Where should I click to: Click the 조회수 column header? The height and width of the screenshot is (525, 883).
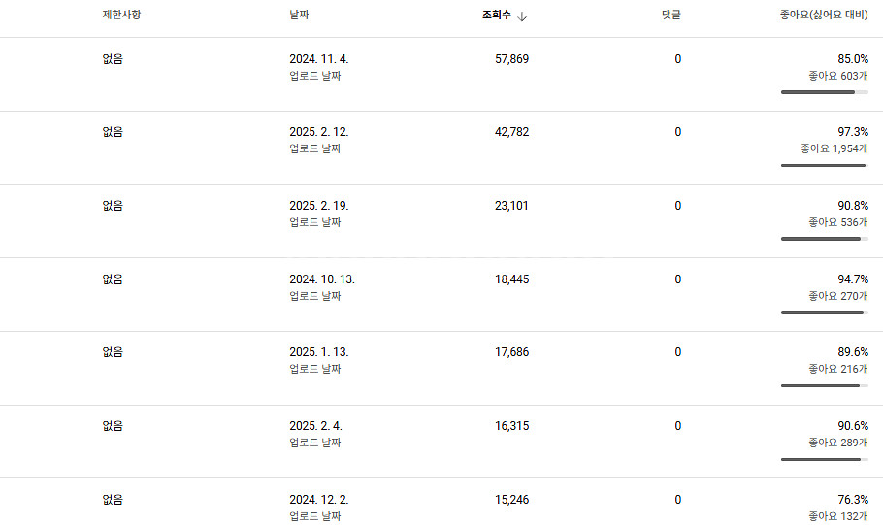[496, 16]
